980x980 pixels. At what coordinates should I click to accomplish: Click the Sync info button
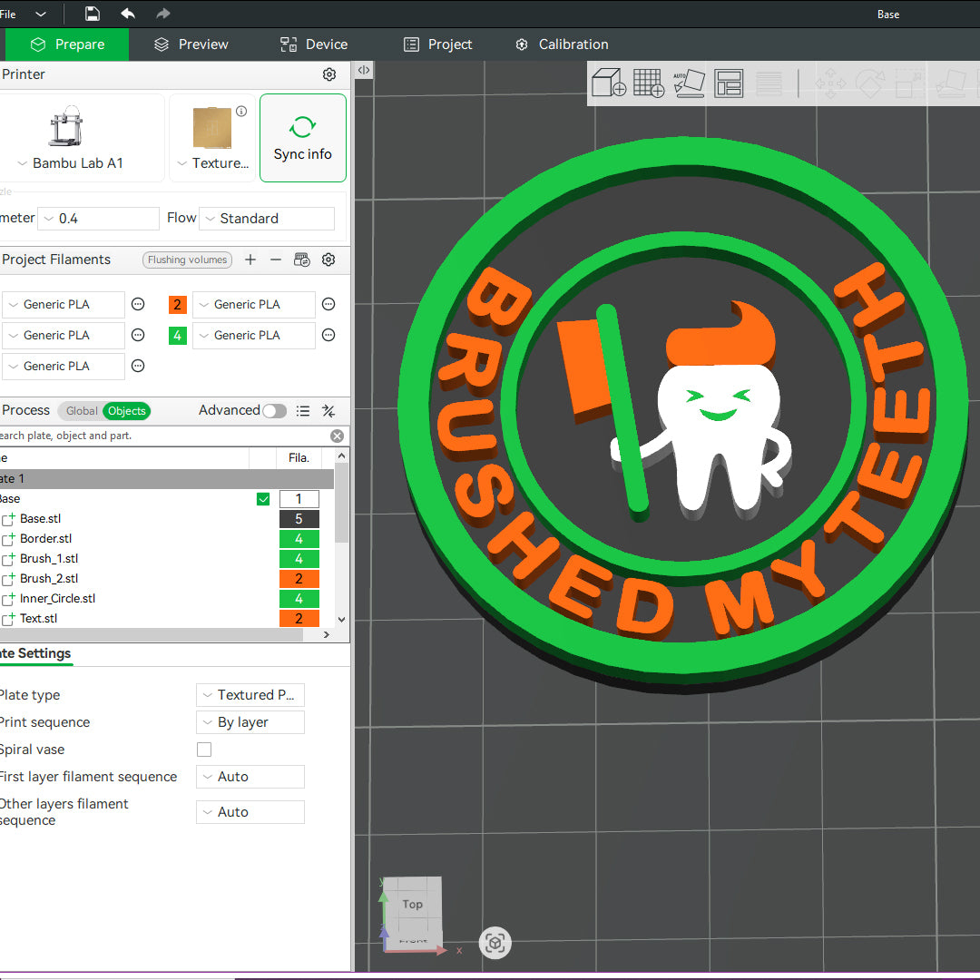[302, 138]
